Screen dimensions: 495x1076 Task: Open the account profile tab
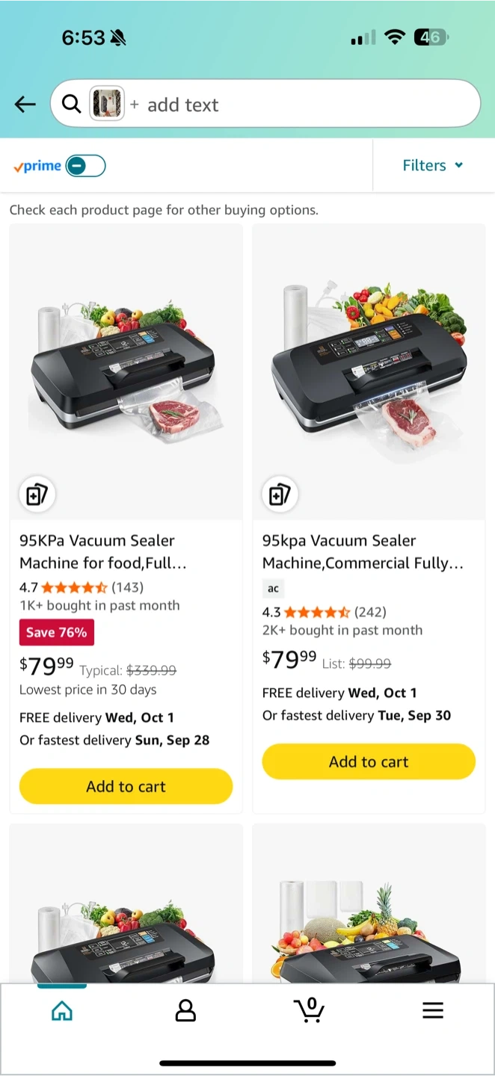point(185,1011)
